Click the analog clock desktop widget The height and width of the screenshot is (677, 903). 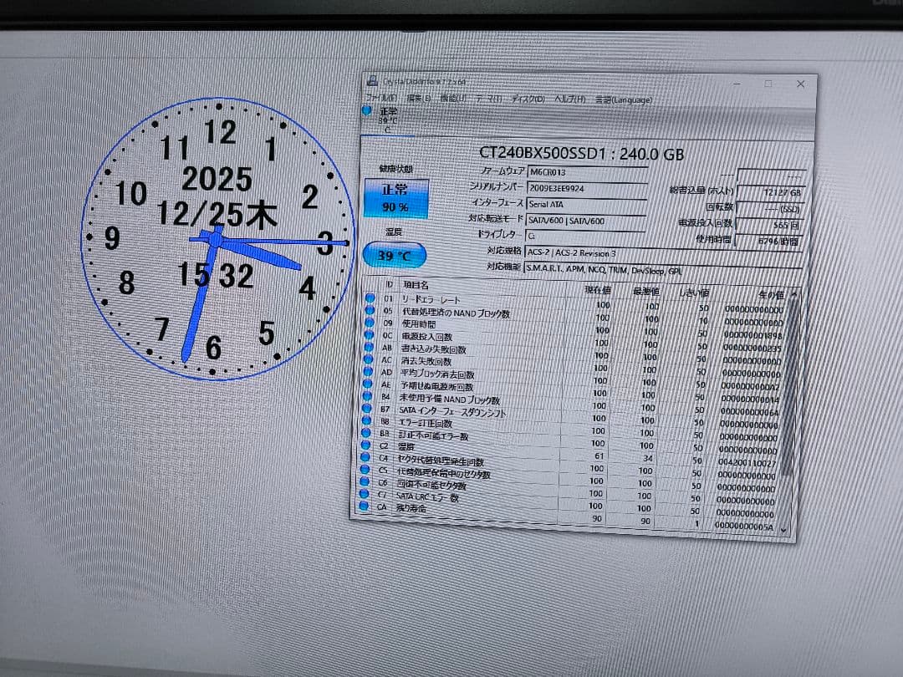tap(217, 239)
